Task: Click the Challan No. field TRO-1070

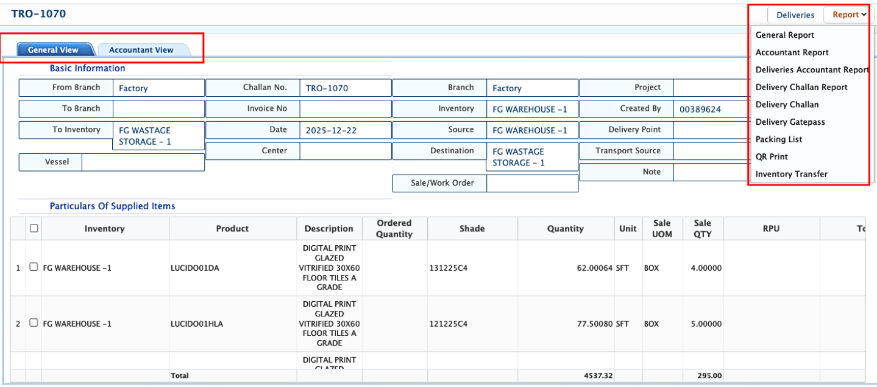Action: pos(345,88)
